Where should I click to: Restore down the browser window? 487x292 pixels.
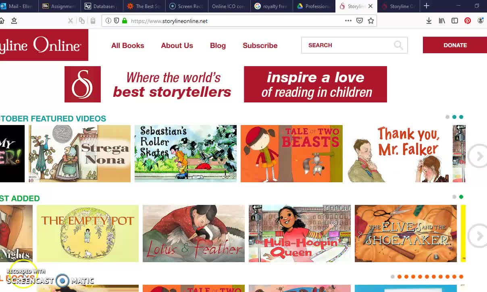(x=477, y=6)
